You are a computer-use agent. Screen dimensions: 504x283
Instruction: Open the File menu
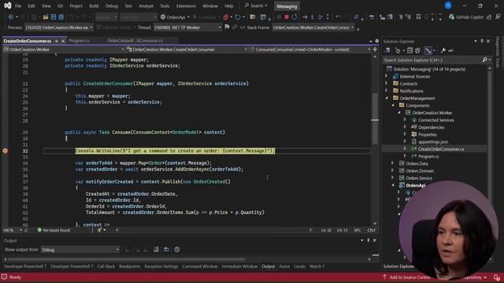tap(18, 6)
